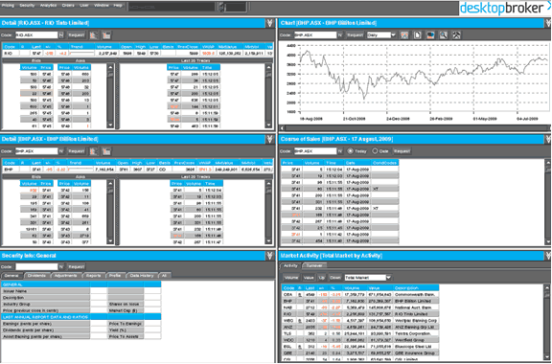Image resolution: width=552 pixels, height=364 pixels.
Task: Open the Analytics menu
Action: click(48, 6)
